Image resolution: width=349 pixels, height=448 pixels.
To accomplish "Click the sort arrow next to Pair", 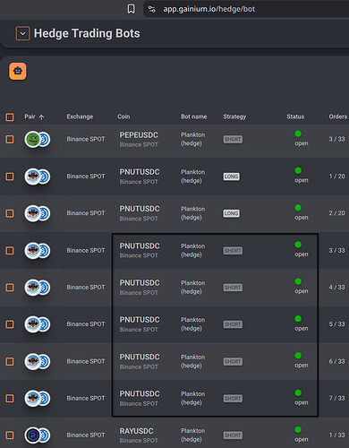I will click(x=41, y=117).
